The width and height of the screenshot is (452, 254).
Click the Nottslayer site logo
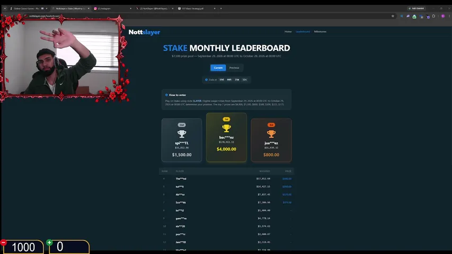(x=144, y=32)
